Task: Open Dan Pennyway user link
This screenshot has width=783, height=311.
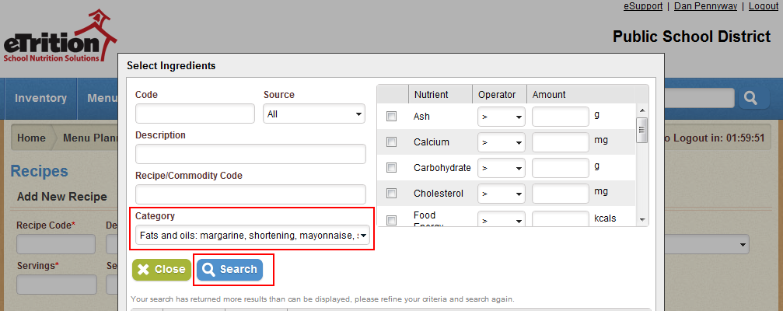Action: (x=705, y=6)
